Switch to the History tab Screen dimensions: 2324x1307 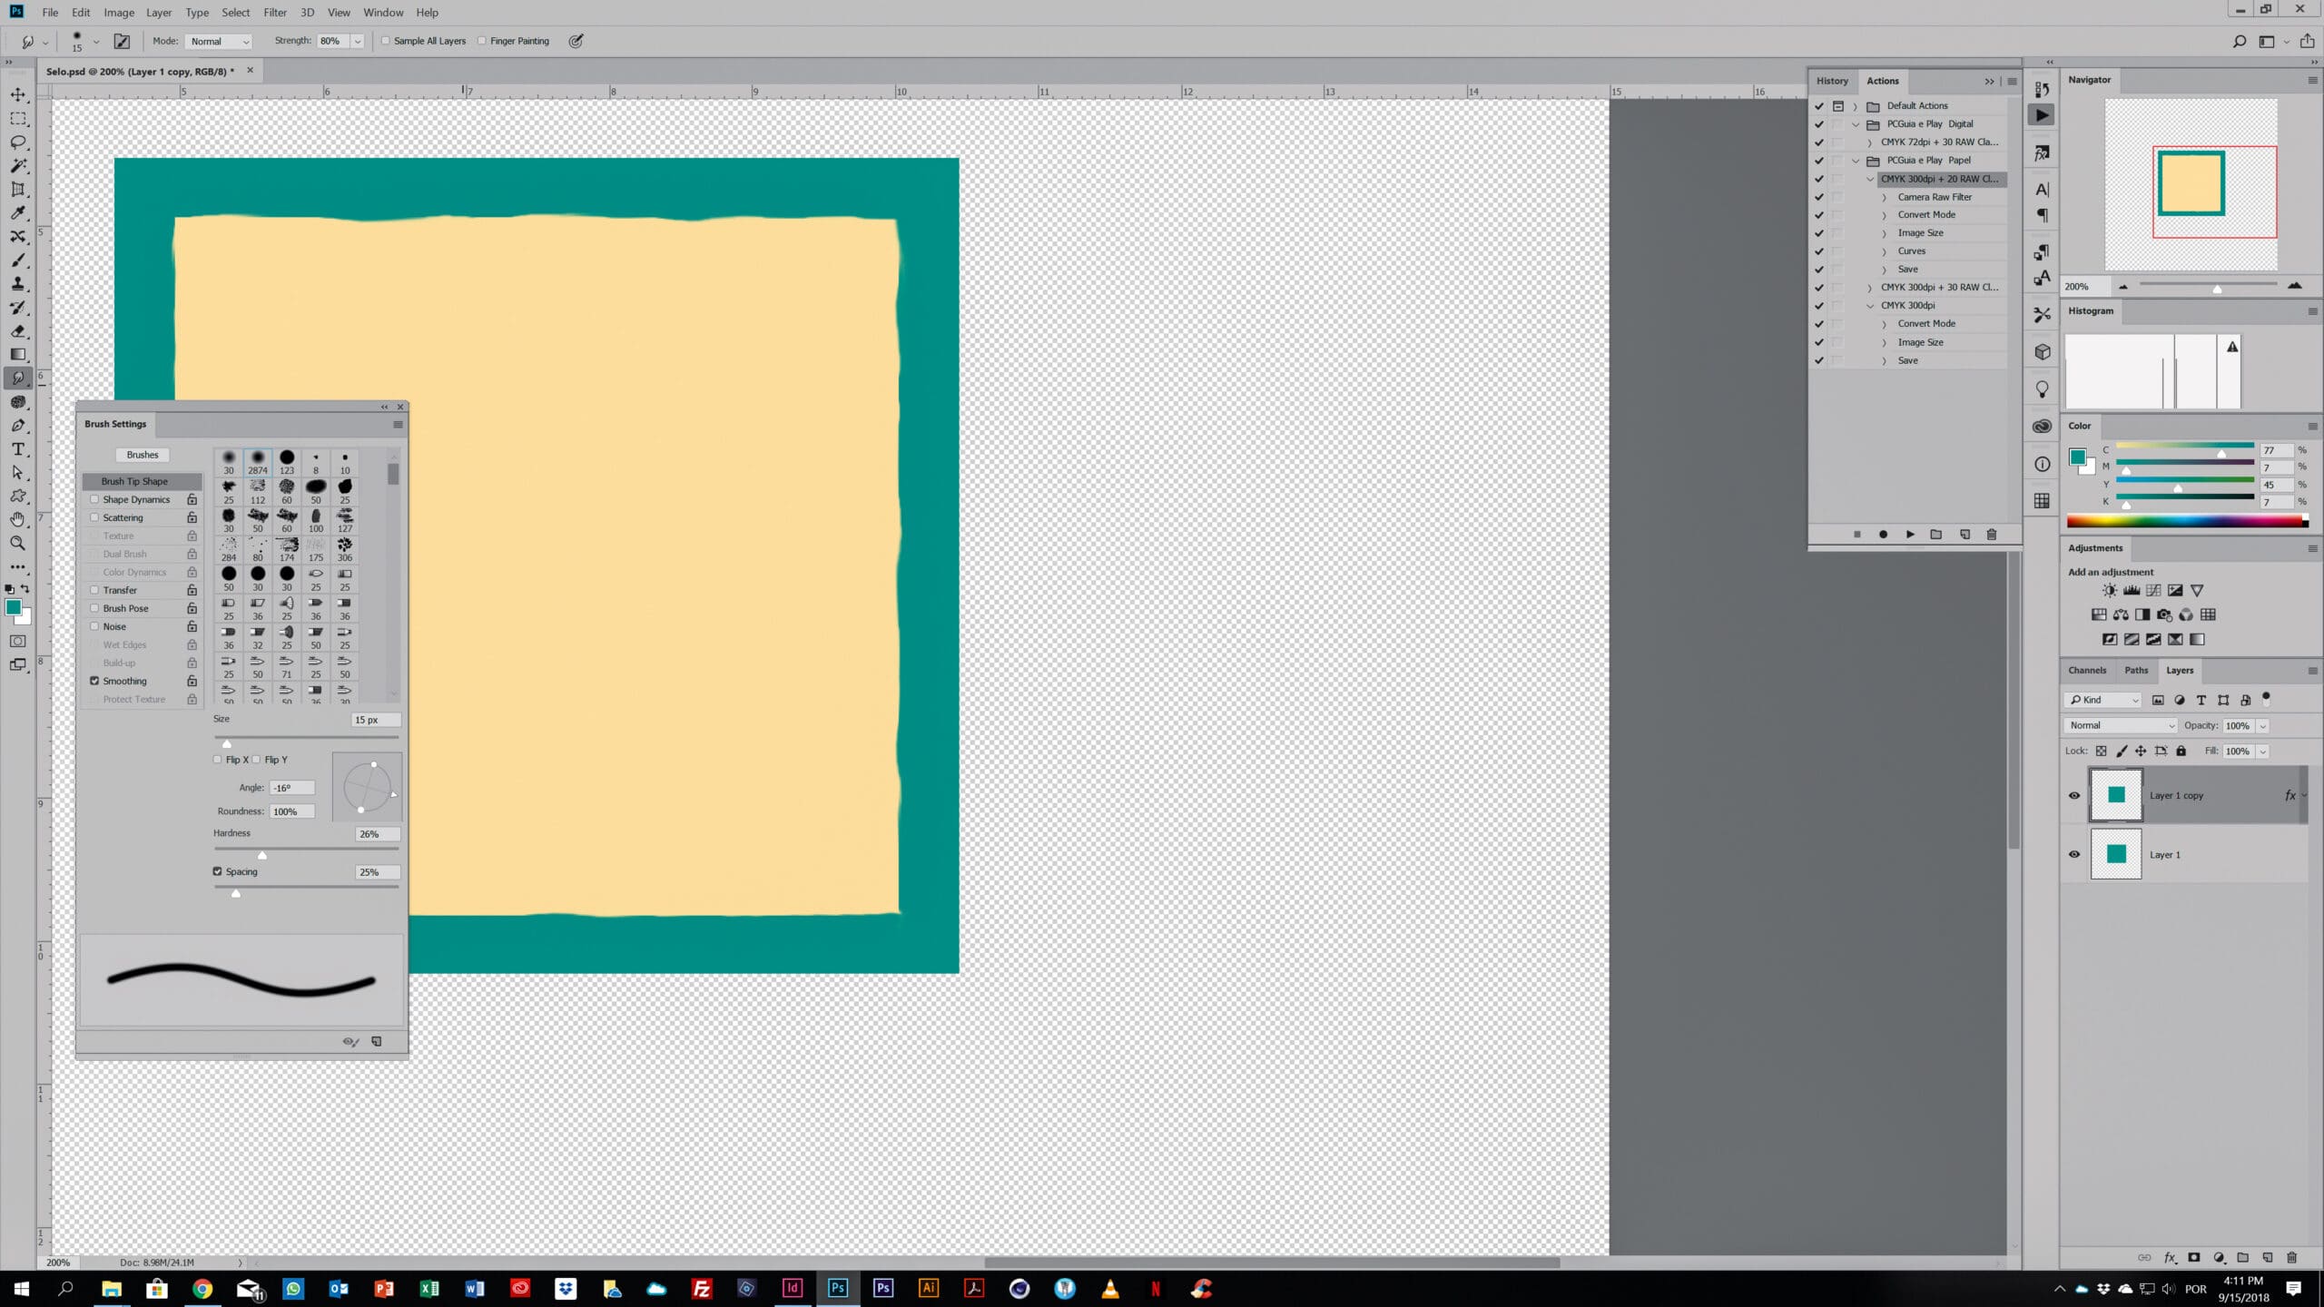[x=1832, y=81]
